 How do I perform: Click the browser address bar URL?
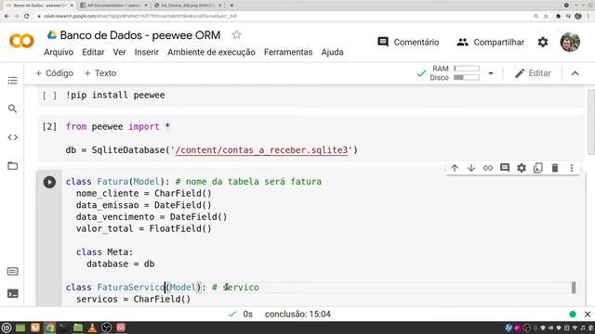tap(140, 17)
